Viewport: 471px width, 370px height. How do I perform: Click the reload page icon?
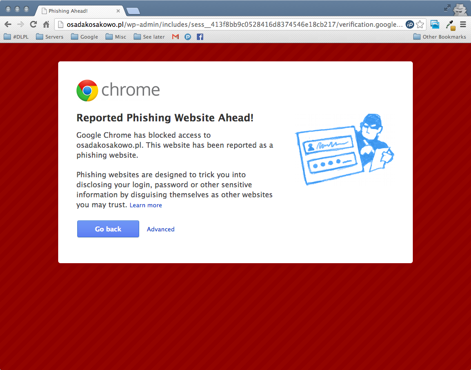[x=33, y=25]
